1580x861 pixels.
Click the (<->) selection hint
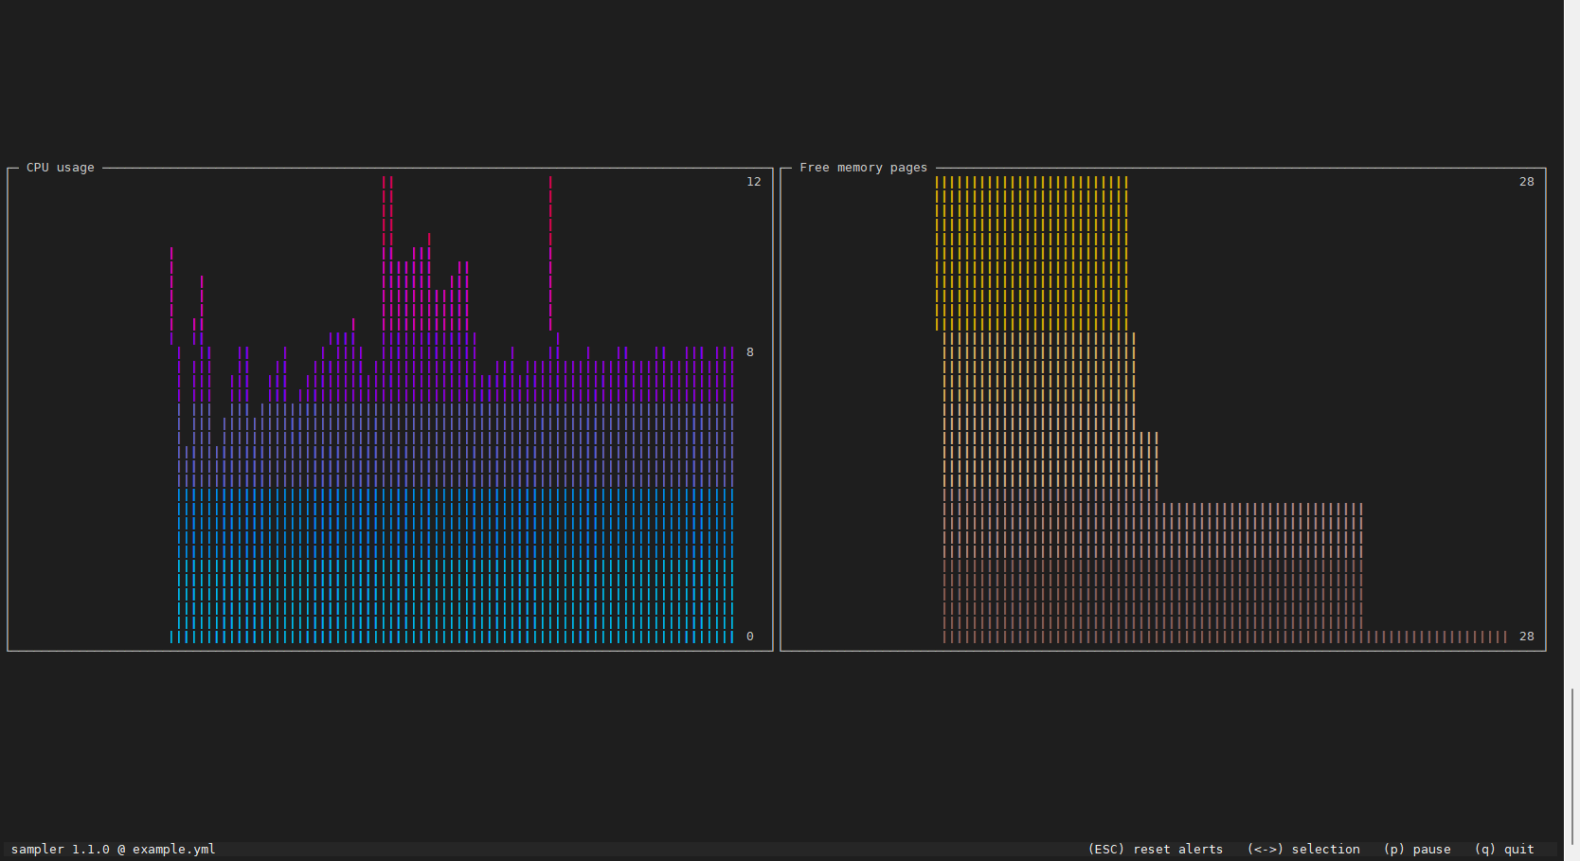point(1303,850)
